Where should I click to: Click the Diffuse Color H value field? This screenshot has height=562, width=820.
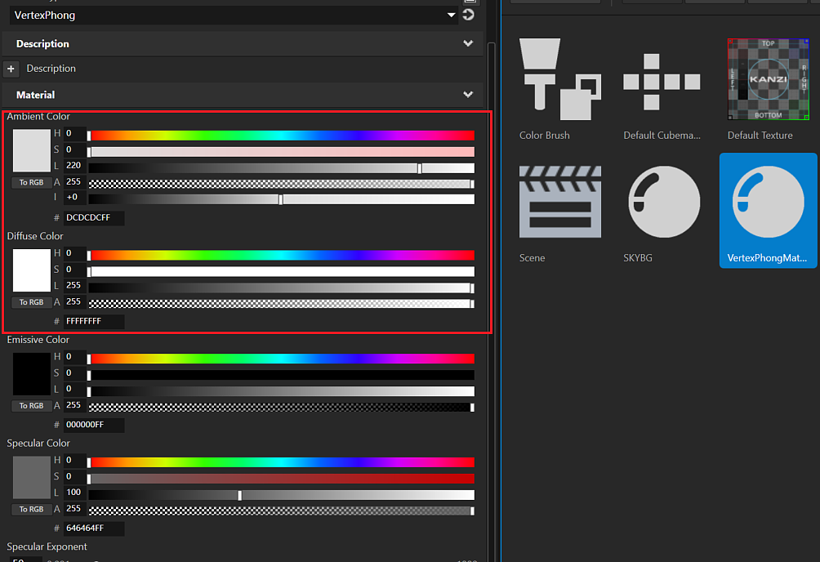tap(75, 253)
